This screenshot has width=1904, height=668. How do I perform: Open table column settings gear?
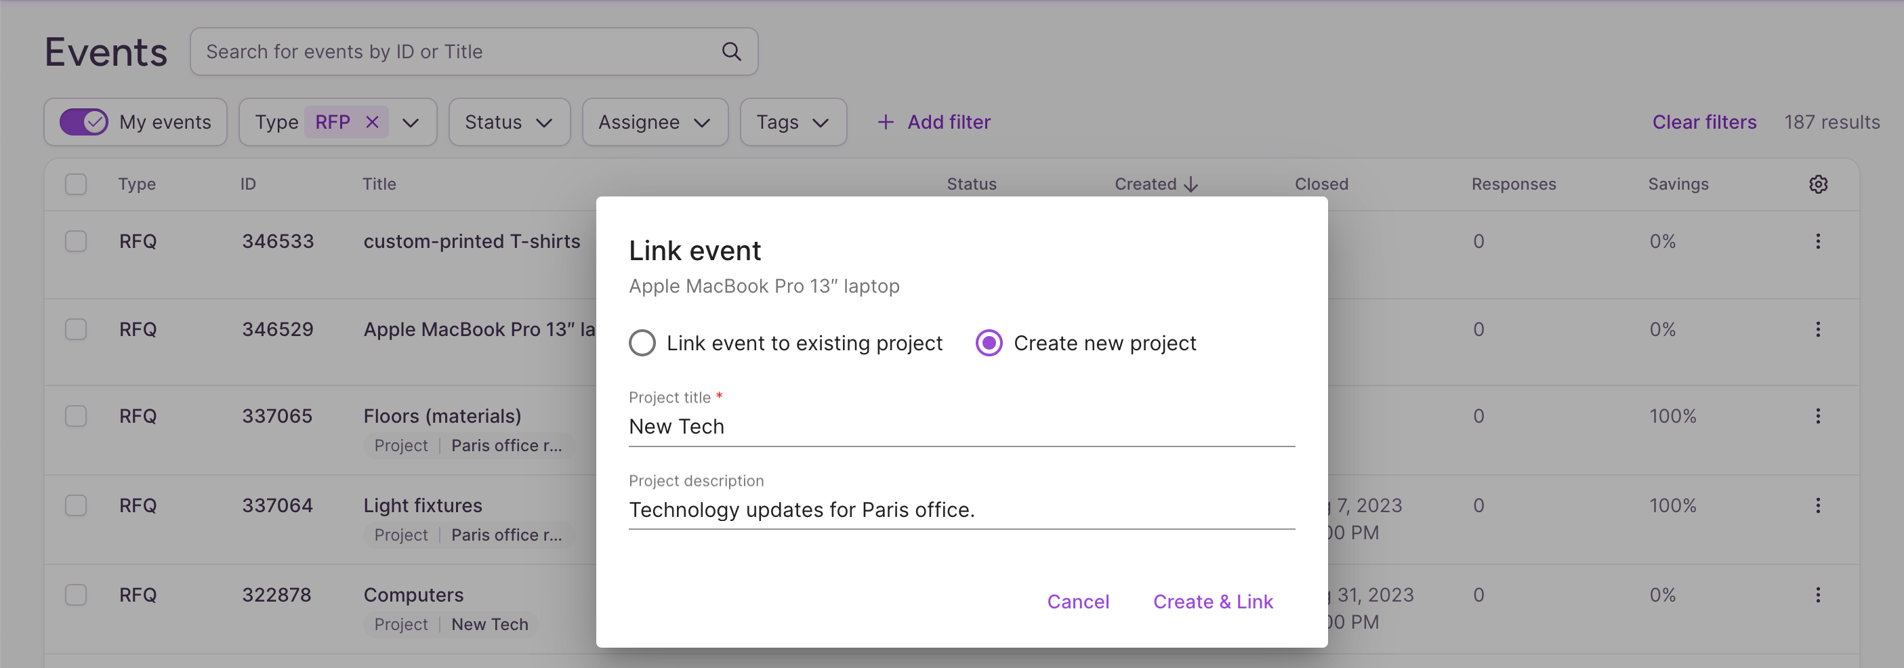click(x=1818, y=184)
